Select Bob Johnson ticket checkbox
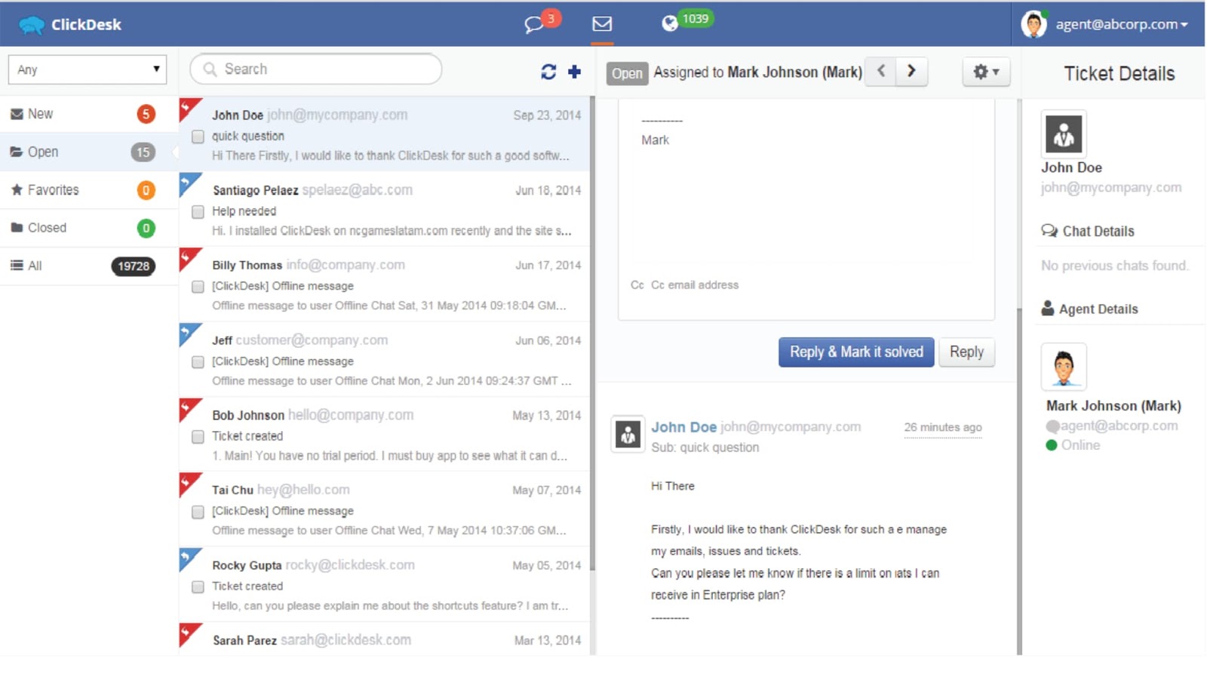Screen dimensions: 1207x683 click(198, 437)
